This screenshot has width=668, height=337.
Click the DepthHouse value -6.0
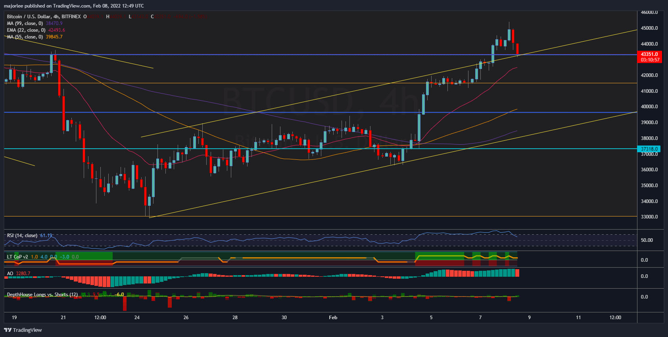coord(120,295)
